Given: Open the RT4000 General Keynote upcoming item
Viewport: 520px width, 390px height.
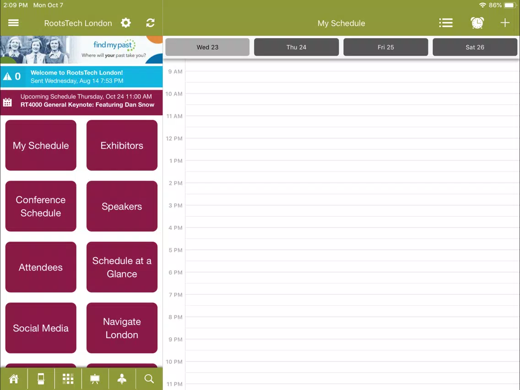Looking at the screenshot, I should tap(81, 102).
